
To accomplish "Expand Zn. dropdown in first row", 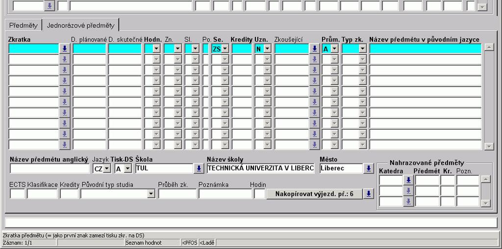I will [x=177, y=49].
